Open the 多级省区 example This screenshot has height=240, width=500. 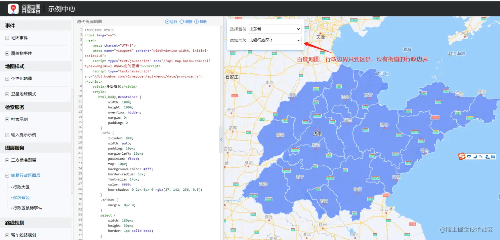21,198
